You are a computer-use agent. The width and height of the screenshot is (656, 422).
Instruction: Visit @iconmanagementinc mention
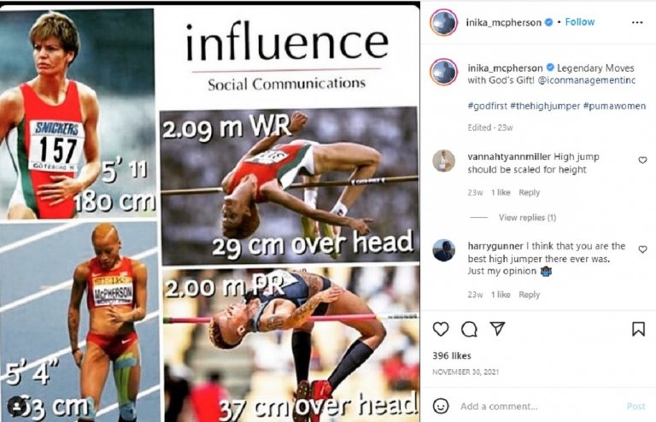[x=586, y=80]
